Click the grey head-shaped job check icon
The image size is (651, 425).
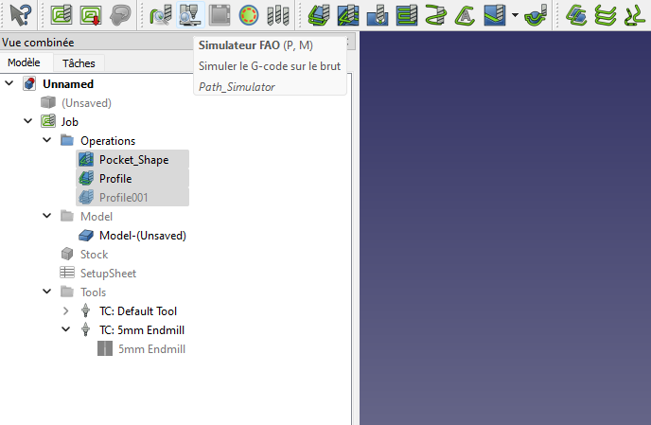120,14
